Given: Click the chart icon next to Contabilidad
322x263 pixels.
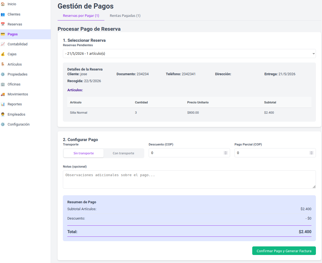Looking at the screenshot, I should pyautogui.click(x=3, y=44).
